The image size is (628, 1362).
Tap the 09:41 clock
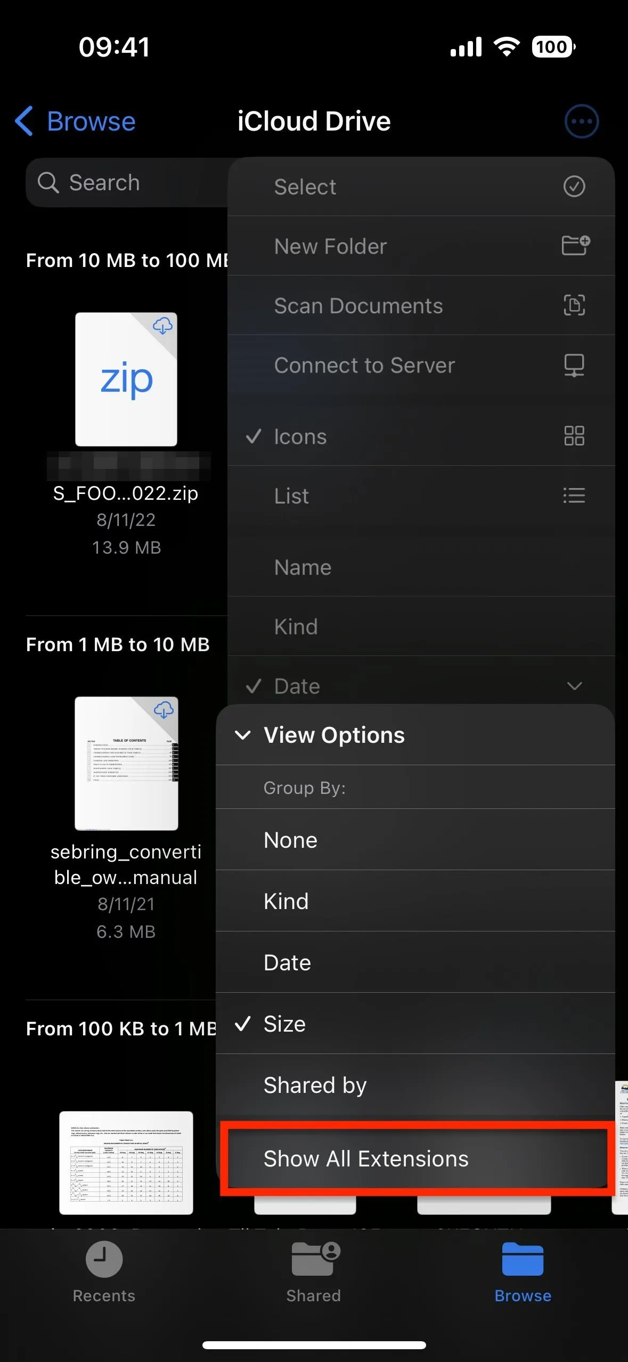click(x=115, y=47)
